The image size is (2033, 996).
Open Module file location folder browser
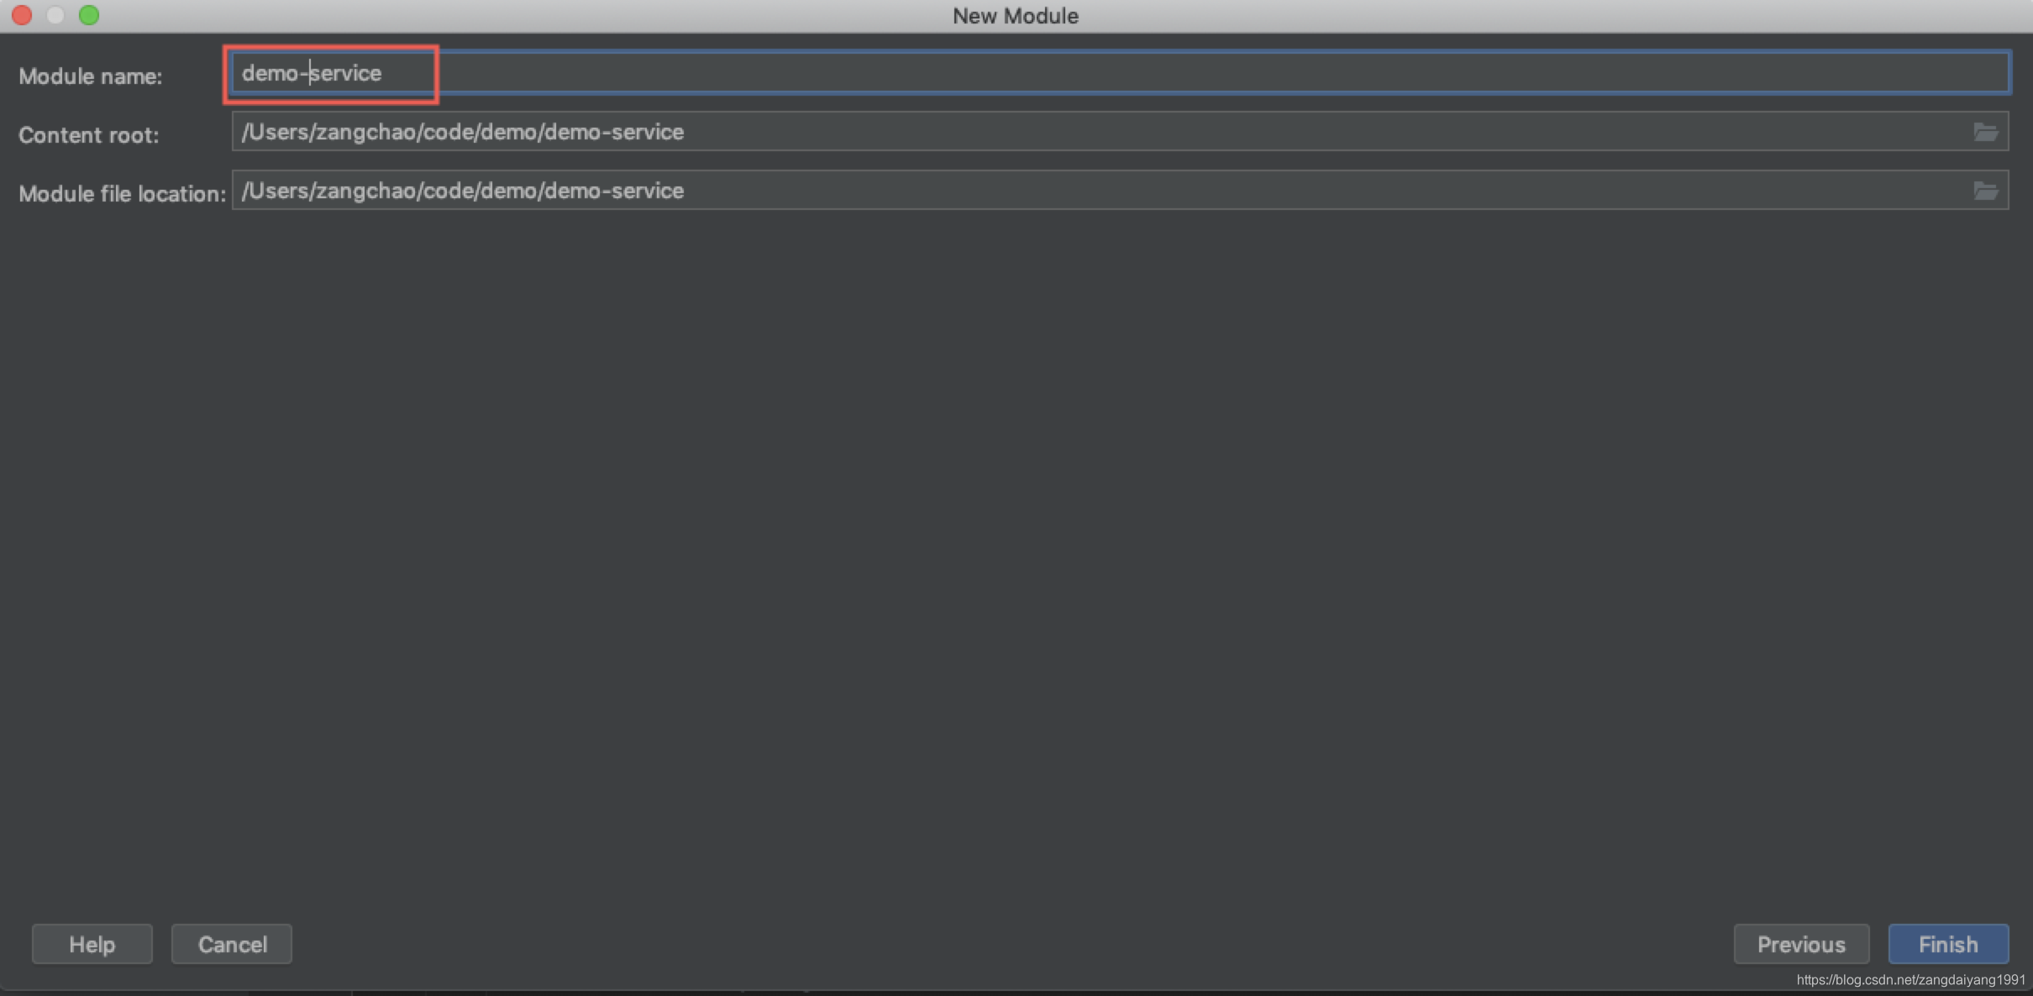pos(1985,191)
